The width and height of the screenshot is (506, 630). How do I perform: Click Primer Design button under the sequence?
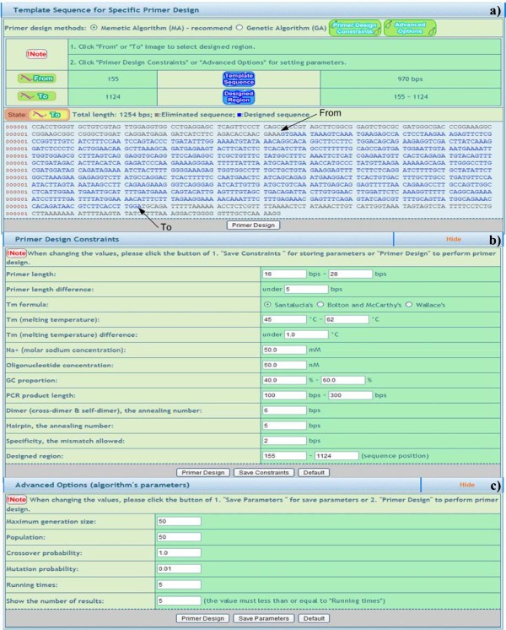[253, 225]
